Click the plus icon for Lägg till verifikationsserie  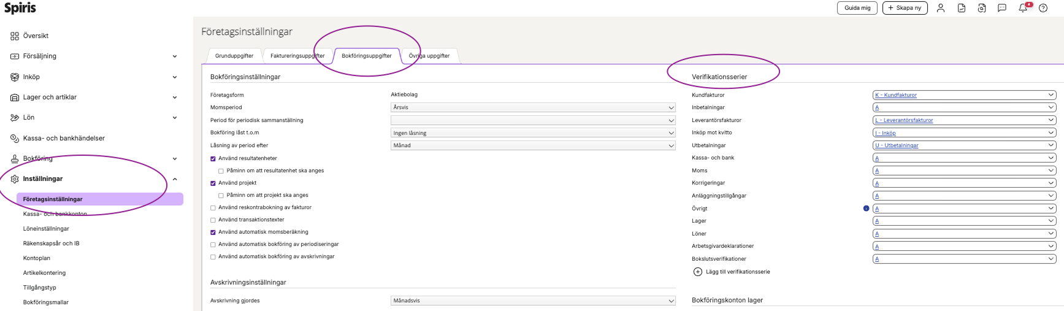click(x=697, y=272)
